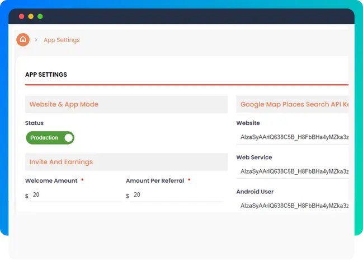Click the yellow minimize window dot
This screenshot has width=363, height=260.
coord(31,17)
